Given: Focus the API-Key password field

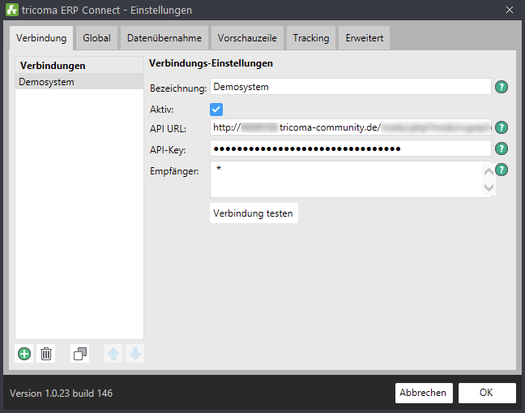Looking at the screenshot, I should tap(351, 148).
